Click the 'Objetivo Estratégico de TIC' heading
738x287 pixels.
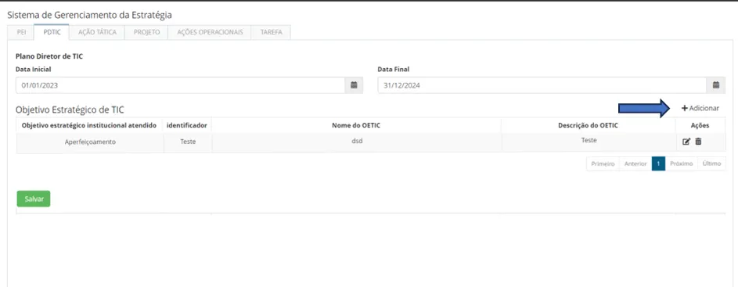(x=70, y=109)
